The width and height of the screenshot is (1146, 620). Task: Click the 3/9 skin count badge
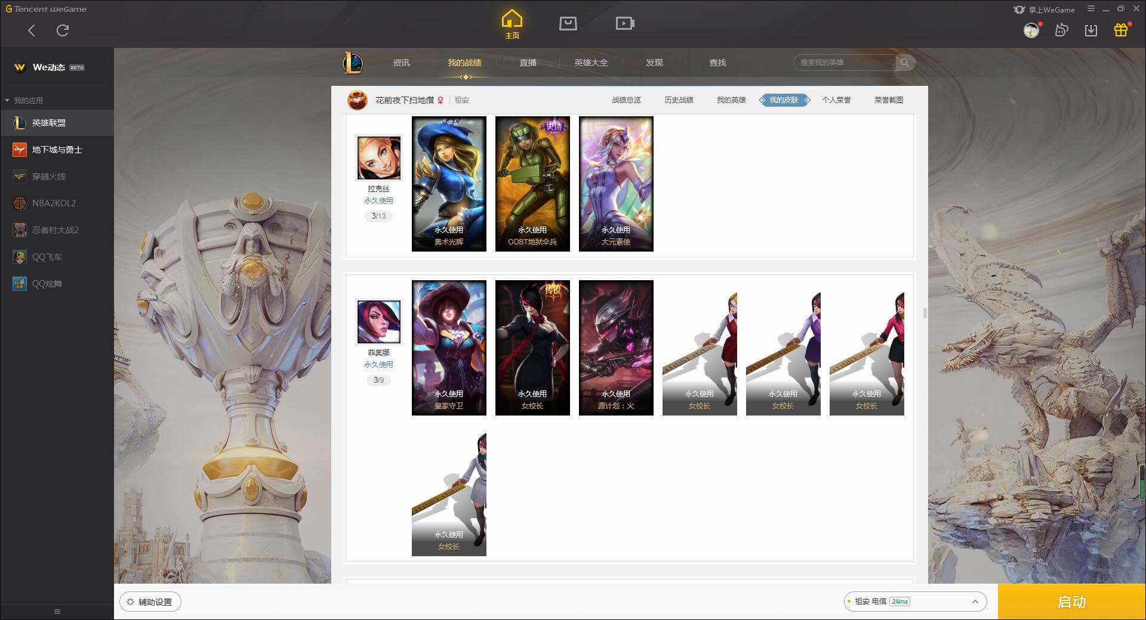378,380
